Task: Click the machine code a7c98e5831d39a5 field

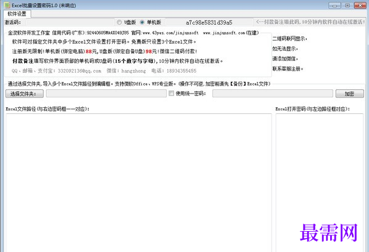Action: 209,22
